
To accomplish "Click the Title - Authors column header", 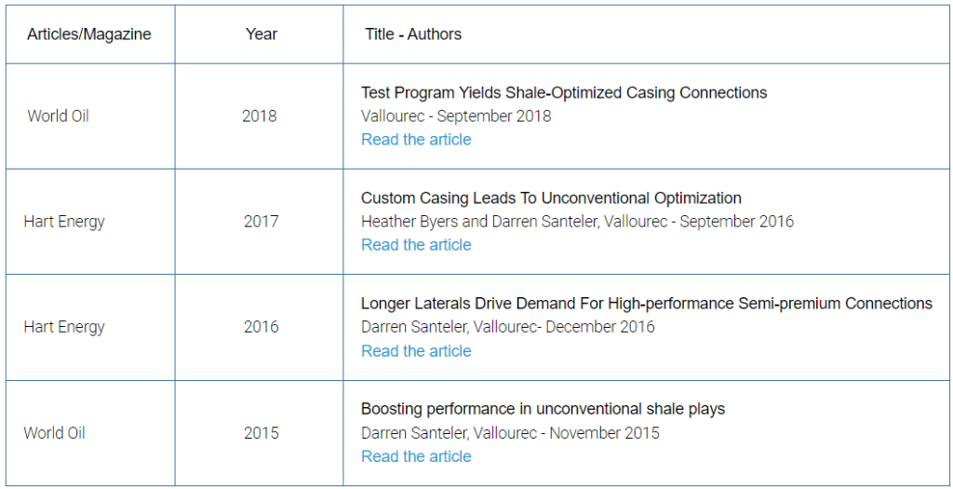I will click(x=413, y=34).
